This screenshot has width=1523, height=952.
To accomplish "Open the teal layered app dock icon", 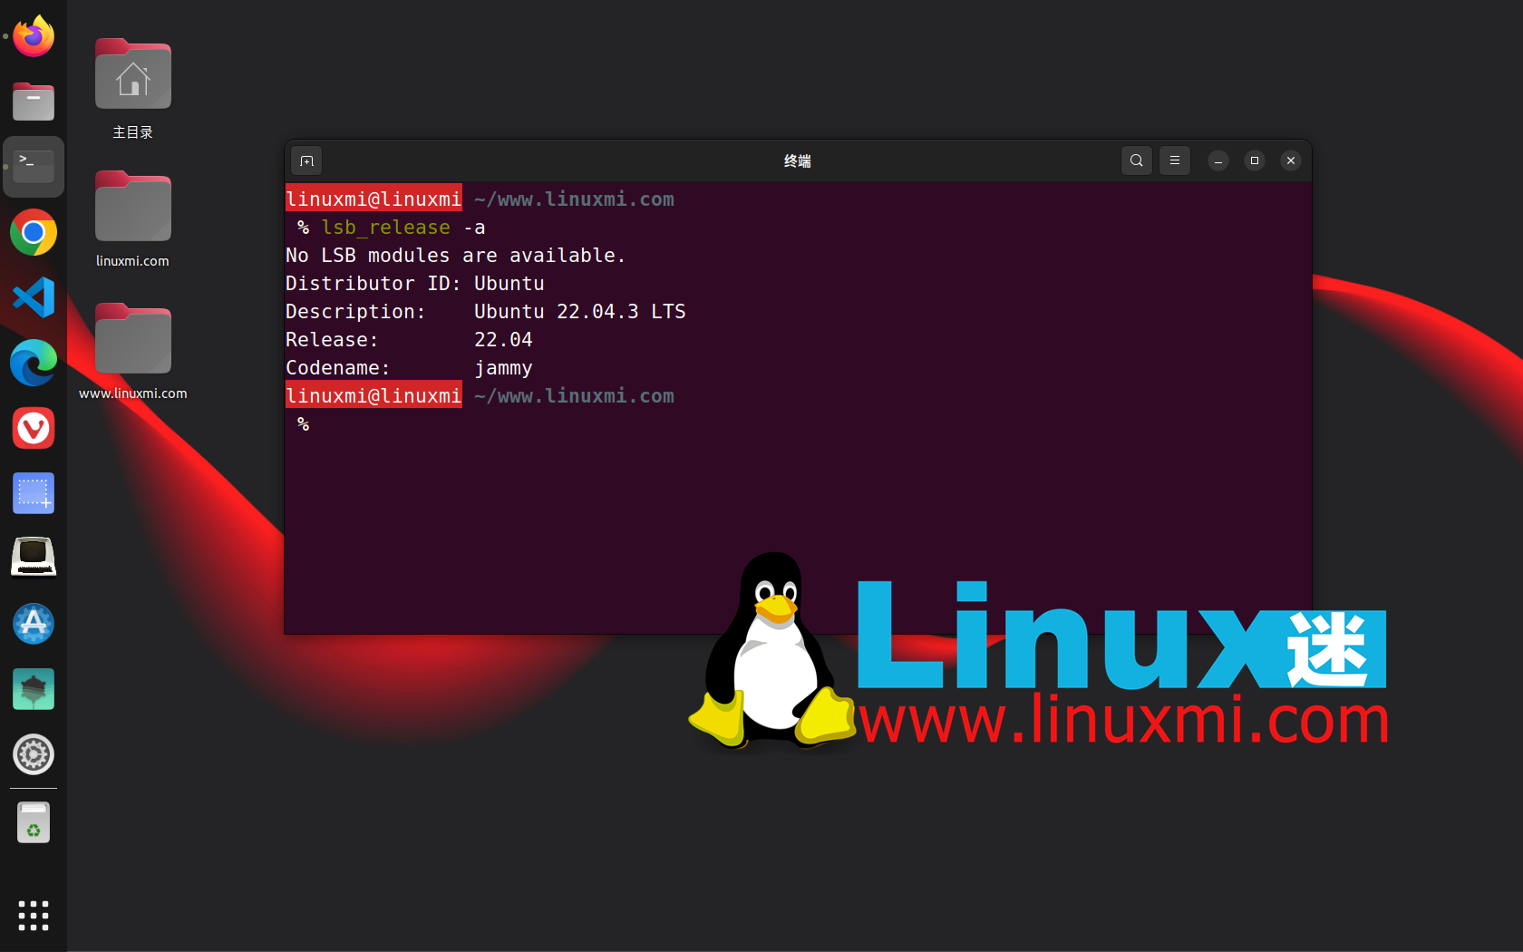I will click(x=34, y=689).
